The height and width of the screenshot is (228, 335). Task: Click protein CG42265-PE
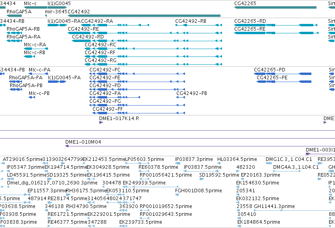coord(284,82)
